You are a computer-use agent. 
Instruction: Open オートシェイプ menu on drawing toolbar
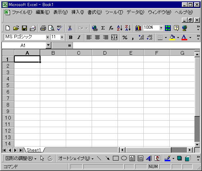pyautogui.click(x=76, y=158)
